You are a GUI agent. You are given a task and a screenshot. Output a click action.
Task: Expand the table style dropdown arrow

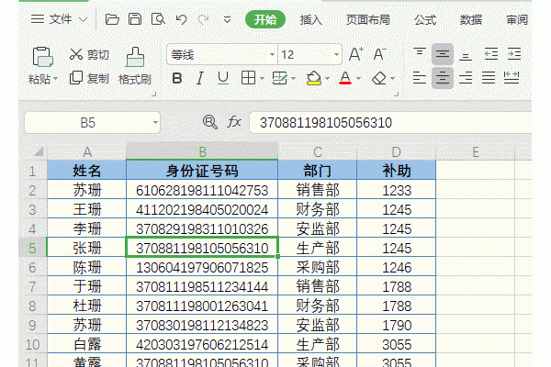click(x=294, y=78)
